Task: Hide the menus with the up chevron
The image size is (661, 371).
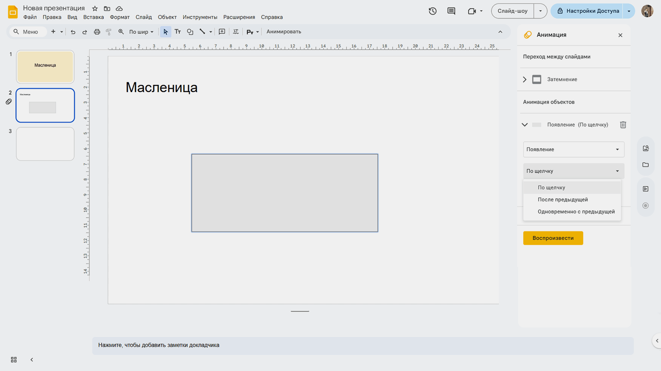Action: 500,32
